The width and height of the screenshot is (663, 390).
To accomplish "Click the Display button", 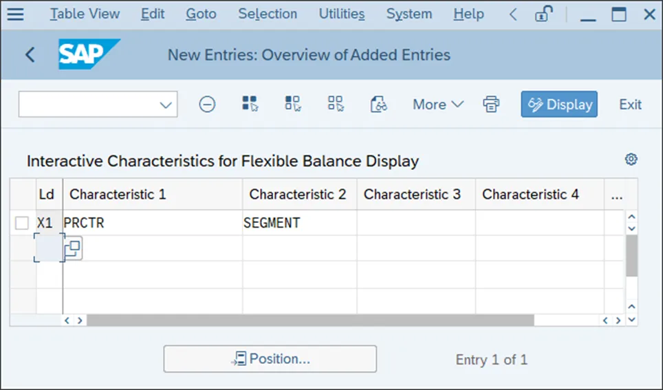I will 559,105.
